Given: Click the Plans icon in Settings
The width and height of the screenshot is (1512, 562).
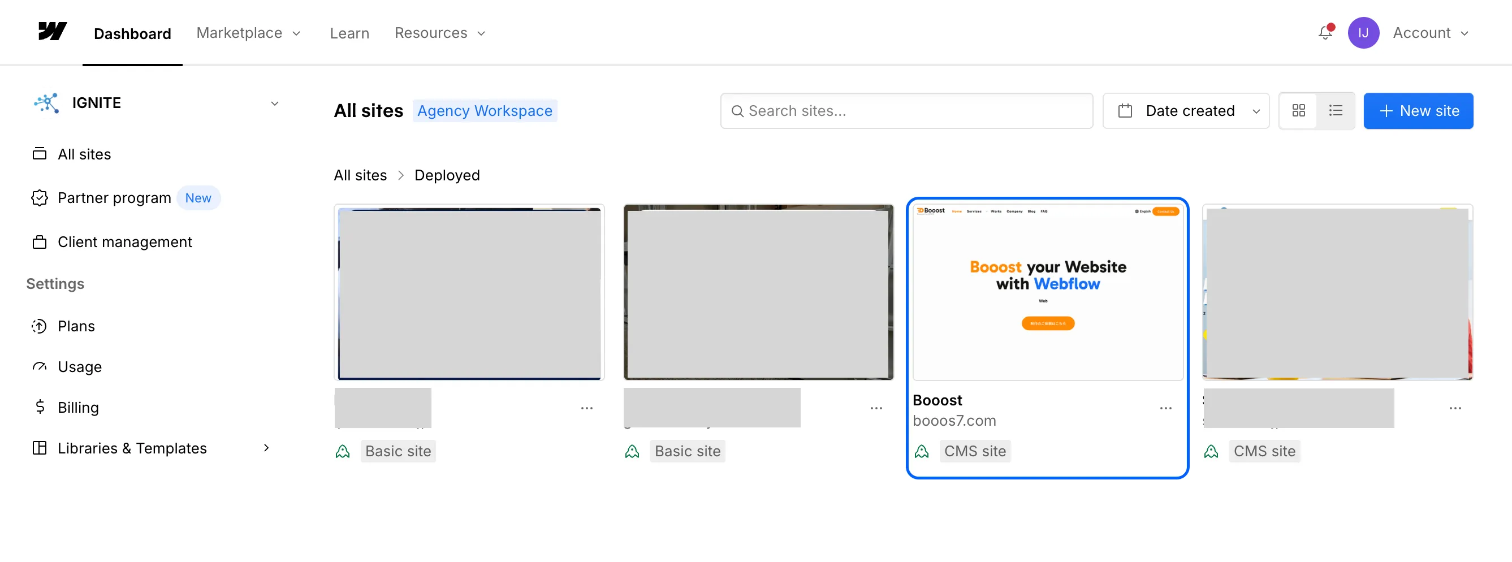Looking at the screenshot, I should (x=40, y=326).
